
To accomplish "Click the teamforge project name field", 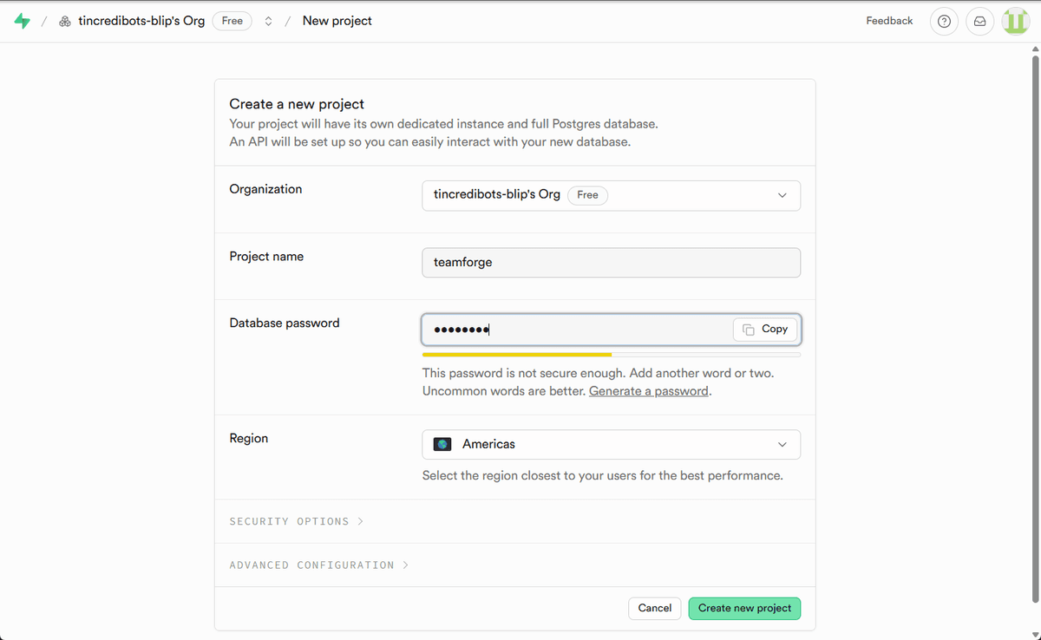I will coord(611,262).
